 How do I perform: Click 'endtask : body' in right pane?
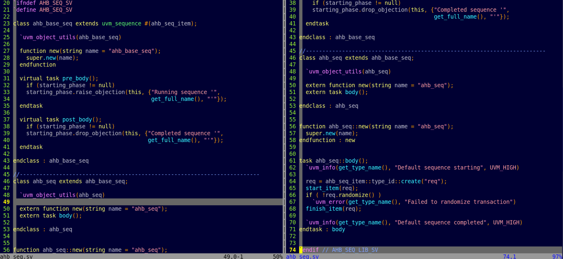tap(322, 229)
